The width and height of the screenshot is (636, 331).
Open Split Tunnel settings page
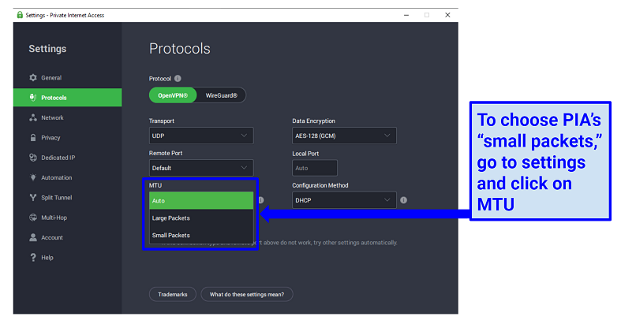[67, 197]
